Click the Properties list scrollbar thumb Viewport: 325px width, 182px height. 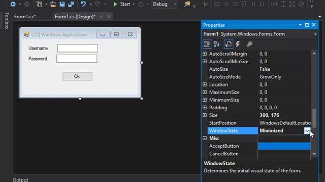click(x=314, y=118)
